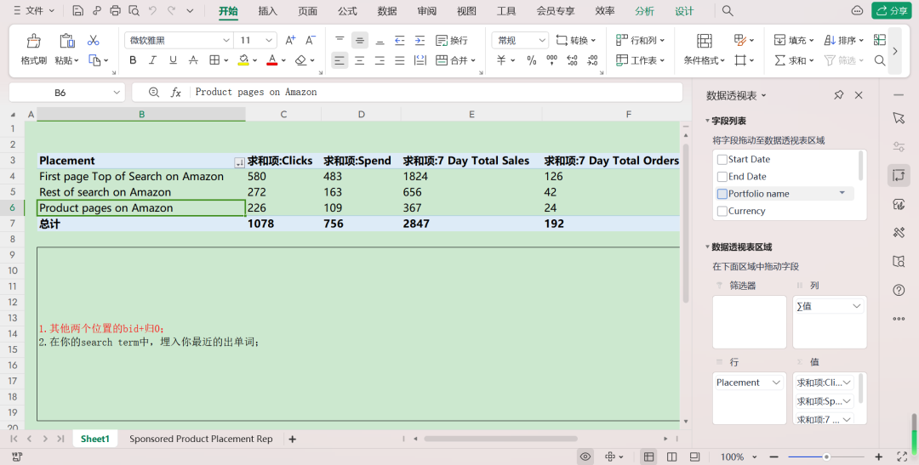Image resolution: width=919 pixels, height=465 pixels.
Task: Add a new sheet with plus button
Action: tap(293, 439)
